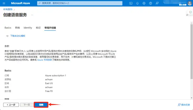Click the 上一步 button
This screenshot has width=193, height=110.
click(x=11, y=105)
